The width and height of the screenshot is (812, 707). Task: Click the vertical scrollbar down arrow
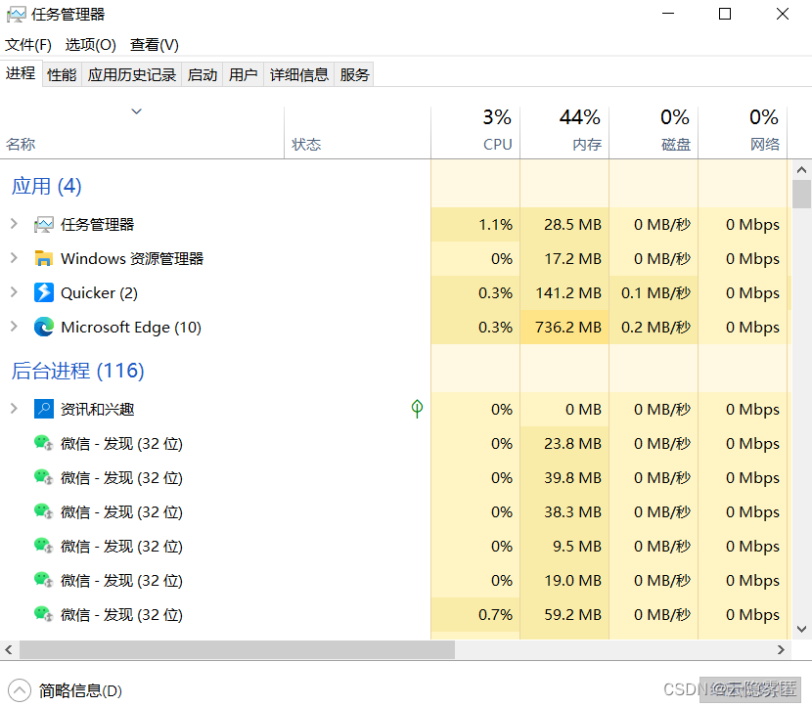tap(801, 629)
